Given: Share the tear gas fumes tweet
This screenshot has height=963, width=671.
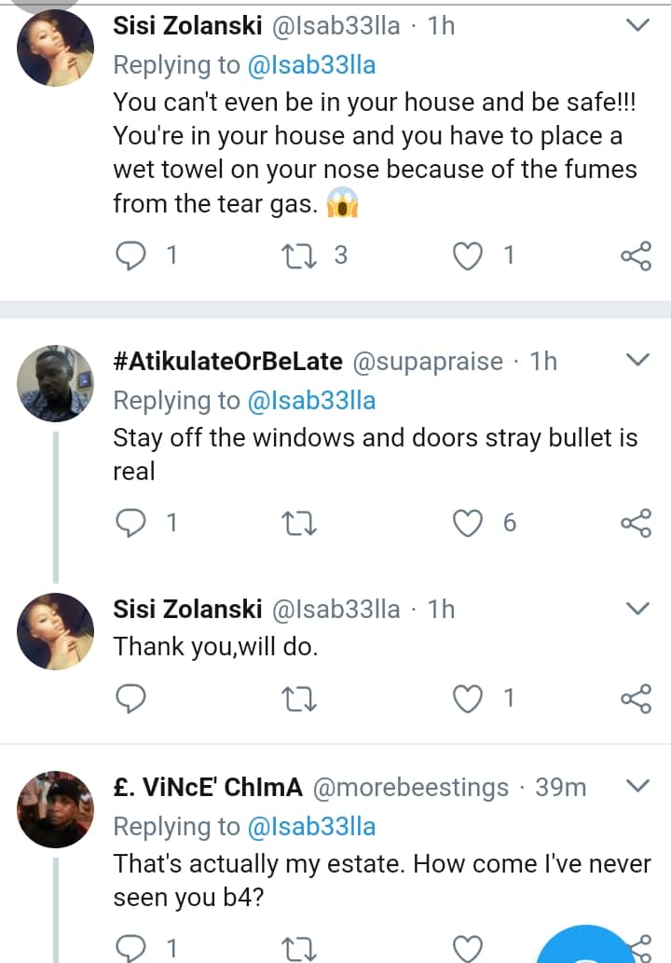Looking at the screenshot, I should (x=636, y=255).
